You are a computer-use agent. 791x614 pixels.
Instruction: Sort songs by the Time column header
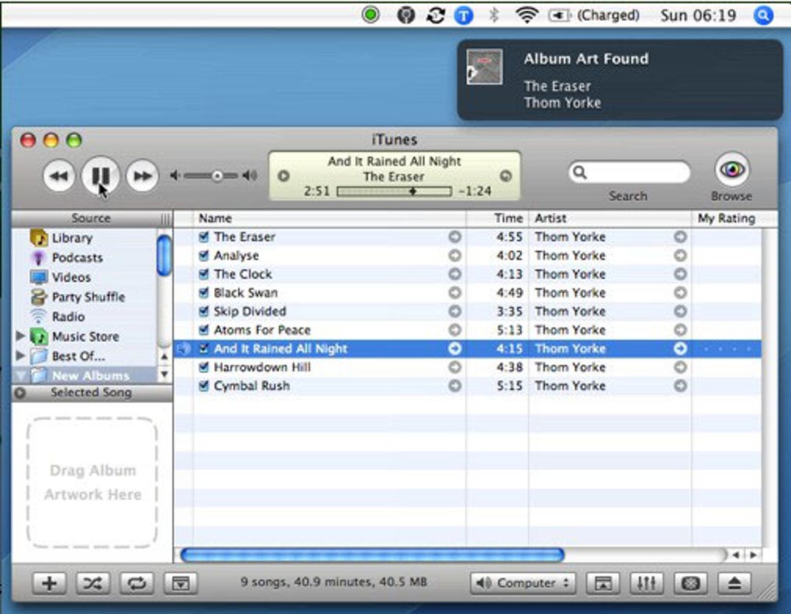[x=497, y=219]
